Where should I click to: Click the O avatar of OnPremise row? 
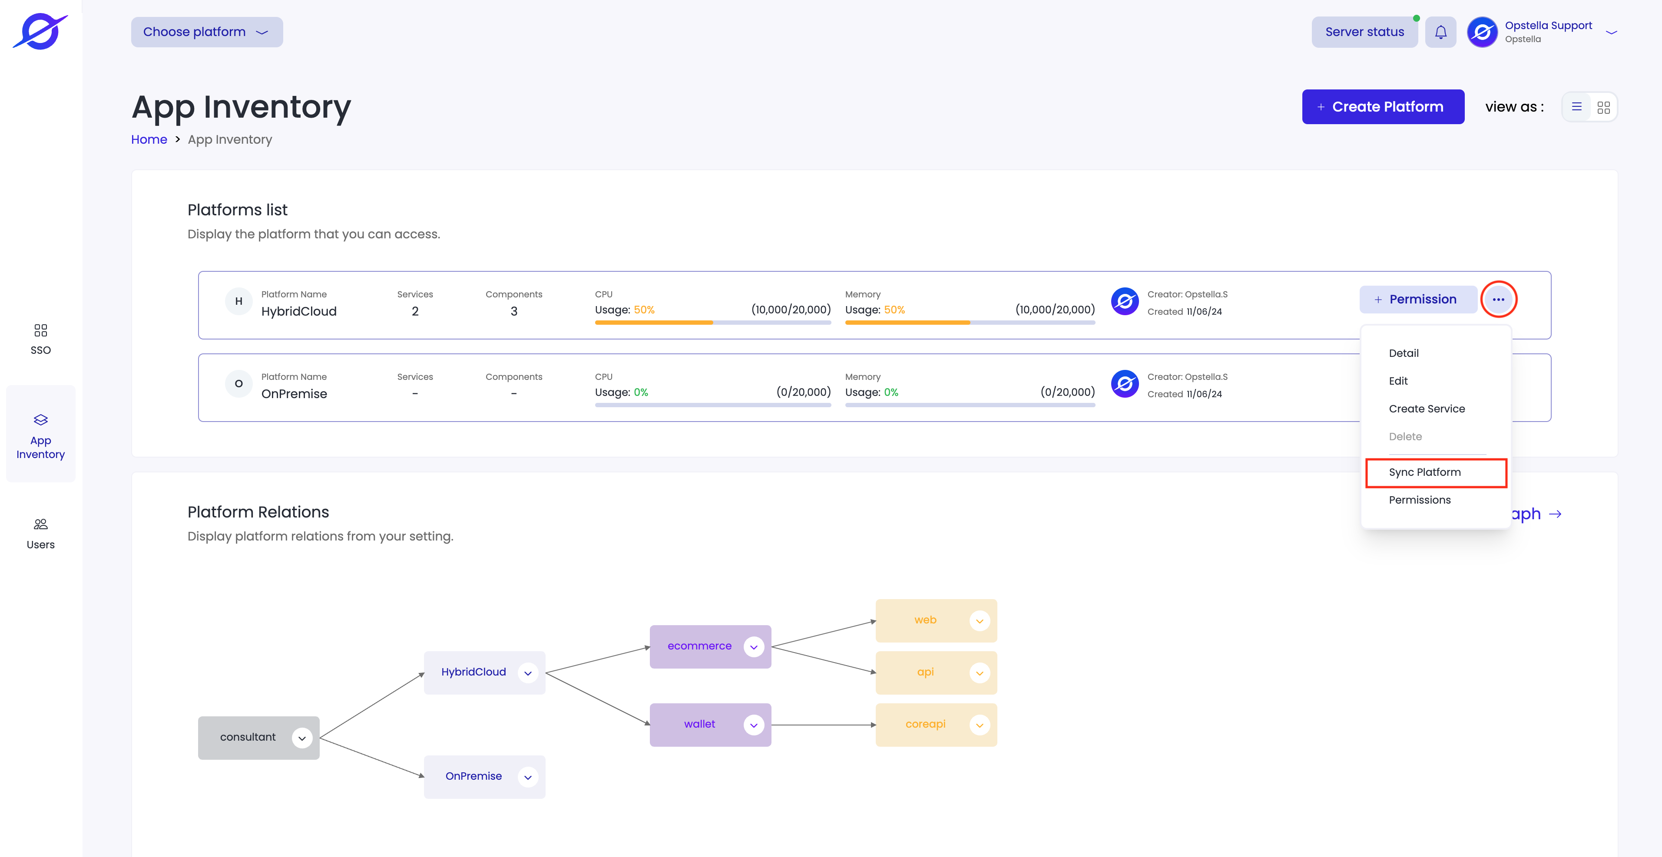click(239, 384)
